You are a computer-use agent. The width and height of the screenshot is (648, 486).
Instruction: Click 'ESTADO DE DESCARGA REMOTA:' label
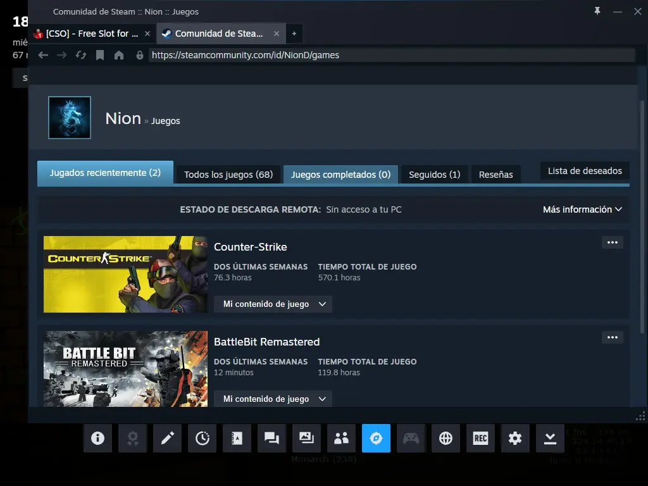(251, 209)
